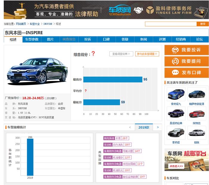This screenshot has height=185, width=209.
Task: Click the 中控台异响 11个 fault tag
Action: (x=124, y=164)
